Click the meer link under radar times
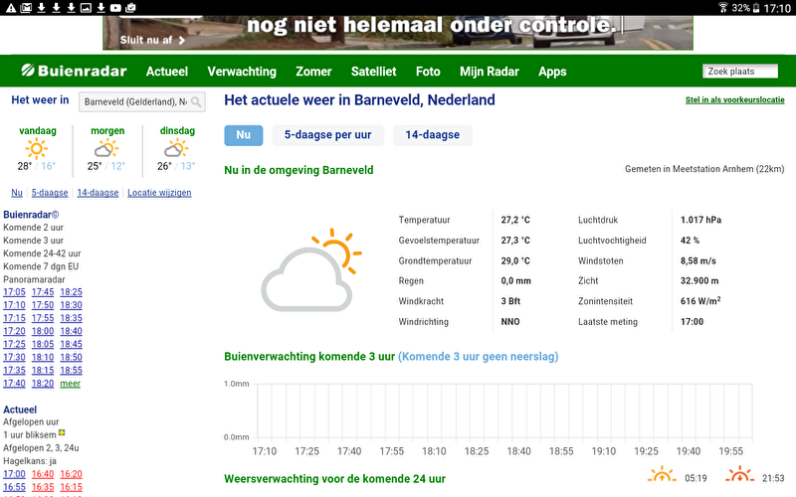 pyautogui.click(x=70, y=384)
